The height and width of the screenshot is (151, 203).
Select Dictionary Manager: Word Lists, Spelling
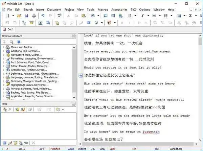pyautogui.click(x=35, y=81)
